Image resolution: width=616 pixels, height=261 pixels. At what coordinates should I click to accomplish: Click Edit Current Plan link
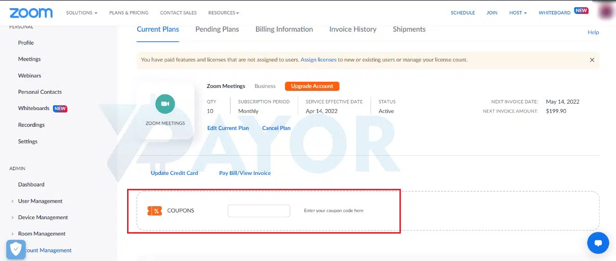[x=228, y=128]
